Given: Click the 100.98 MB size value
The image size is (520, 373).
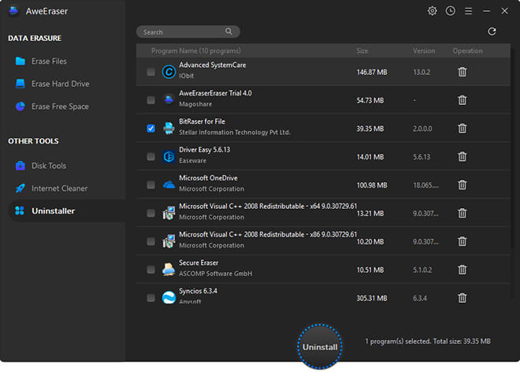Looking at the screenshot, I should [x=372, y=185].
